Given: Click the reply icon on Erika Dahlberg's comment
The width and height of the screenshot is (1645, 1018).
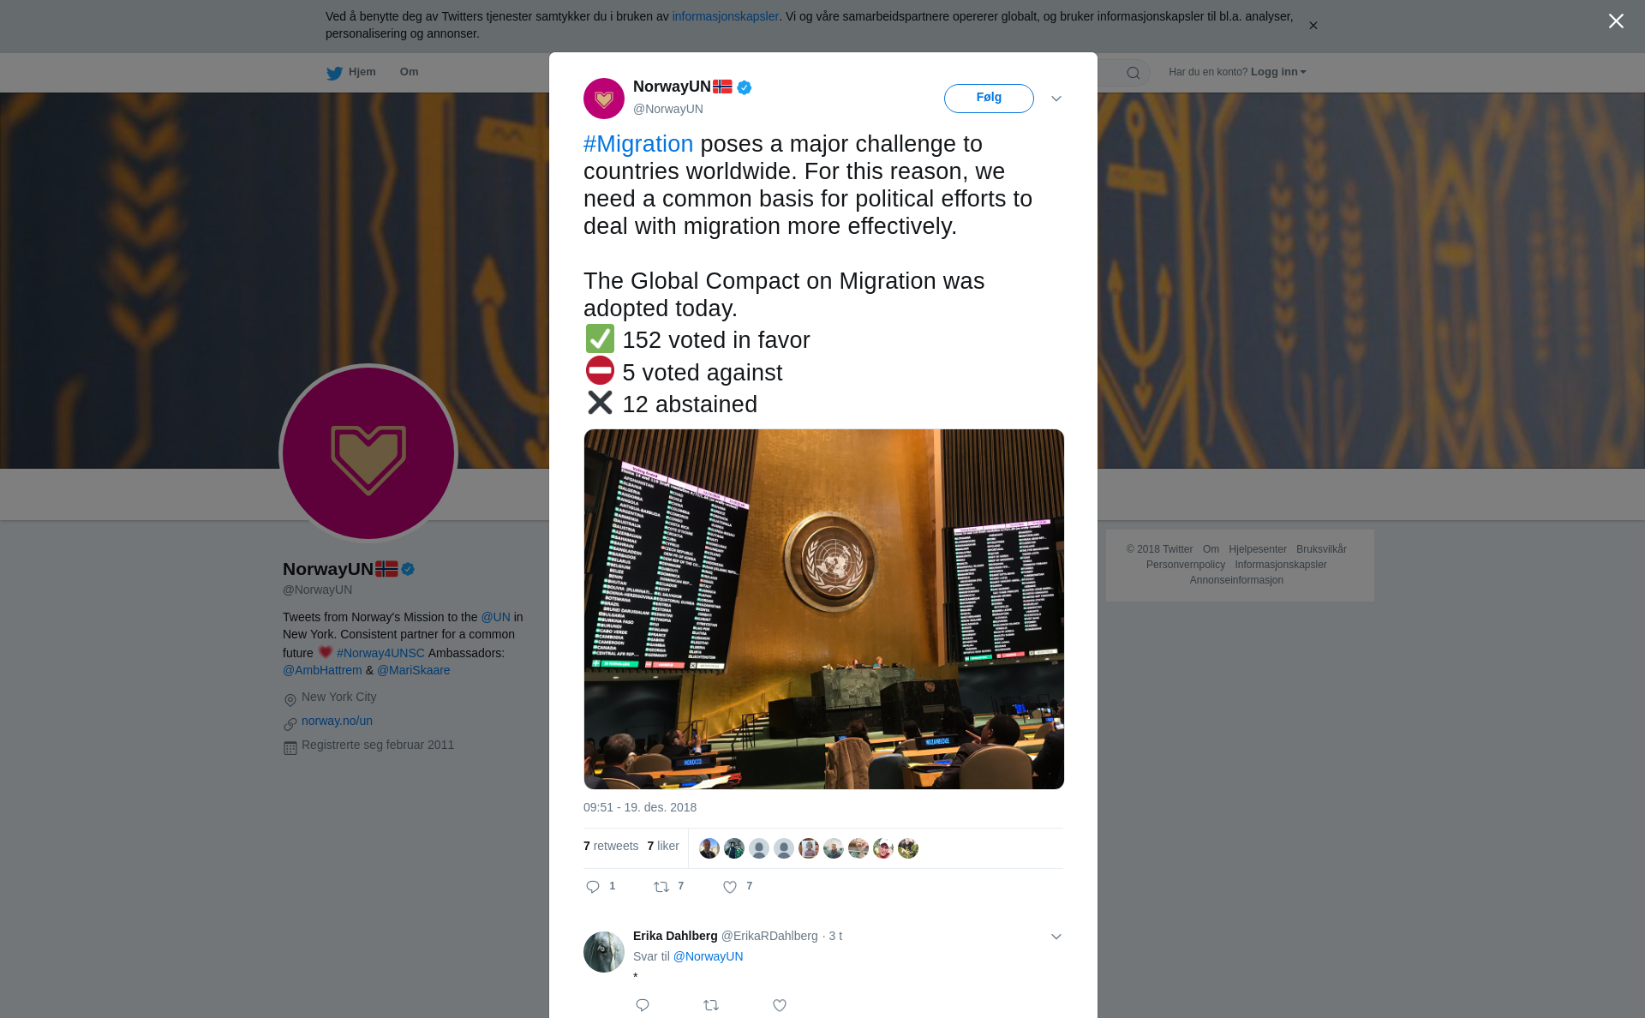Looking at the screenshot, I should [643, 1005].
